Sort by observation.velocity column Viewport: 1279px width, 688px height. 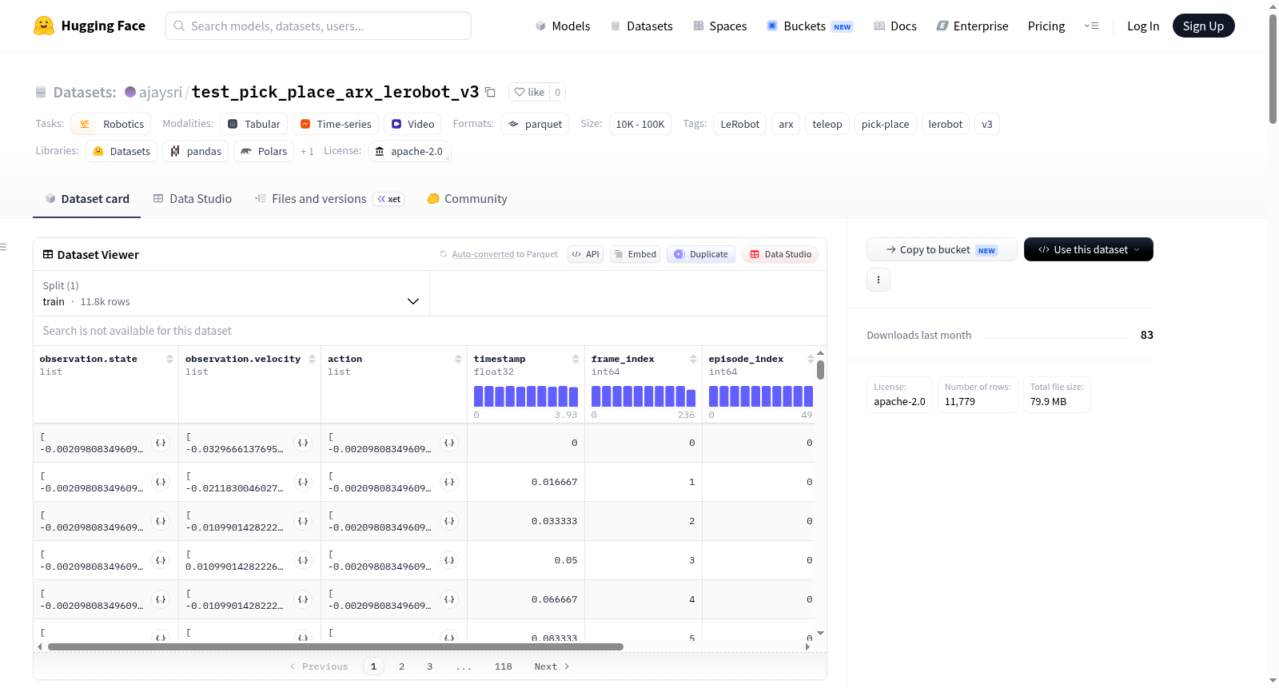coord(312,359)
